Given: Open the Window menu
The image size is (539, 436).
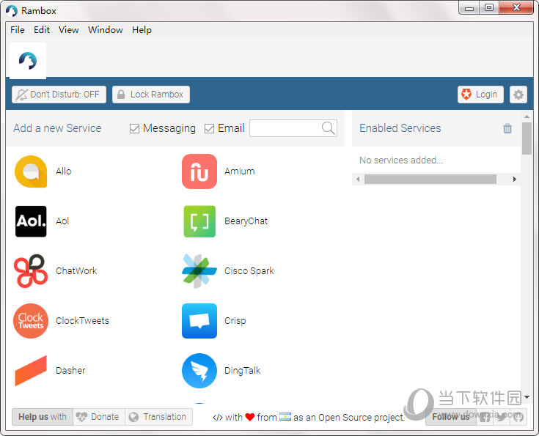Looking at the screenshot, I should tap(105, 30).
